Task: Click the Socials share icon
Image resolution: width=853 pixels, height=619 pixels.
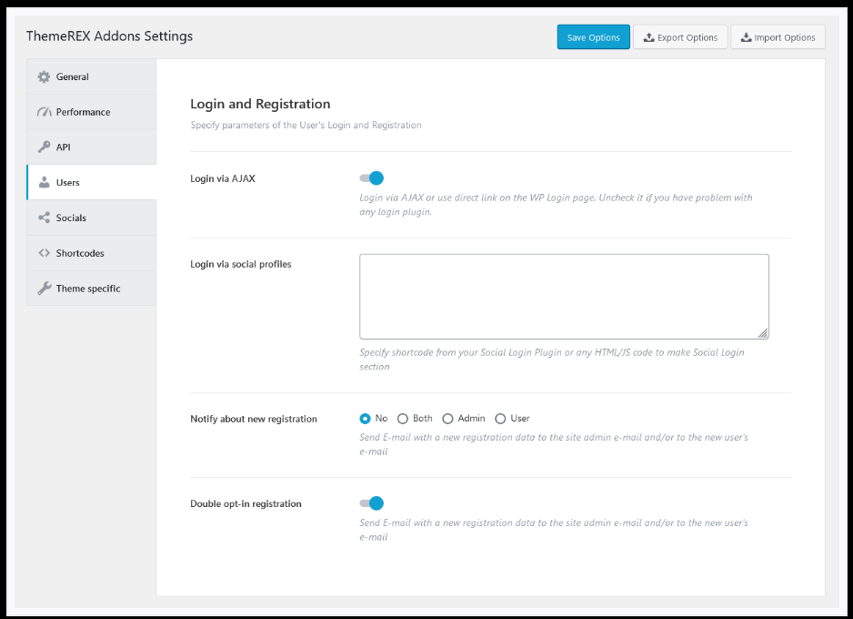Action: pos(44,218)
